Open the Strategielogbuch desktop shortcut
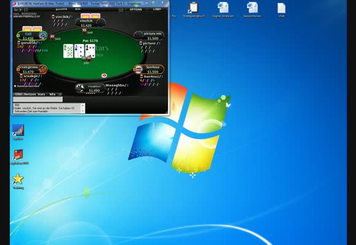The image size is (356, 245). (194, 10)
